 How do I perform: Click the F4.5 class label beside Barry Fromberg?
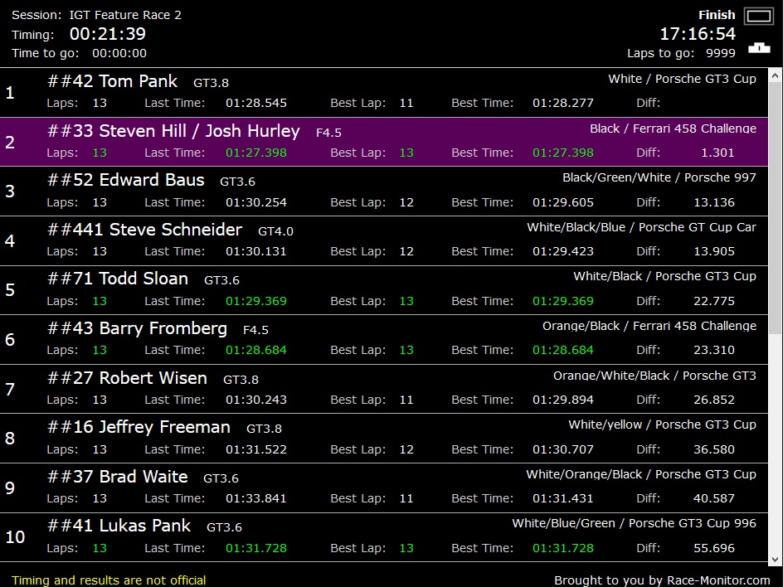(x=255, y=331)
